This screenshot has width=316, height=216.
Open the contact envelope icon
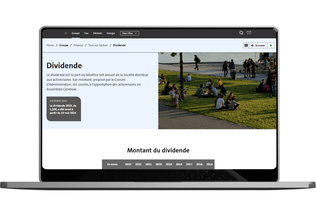[249, 32]
